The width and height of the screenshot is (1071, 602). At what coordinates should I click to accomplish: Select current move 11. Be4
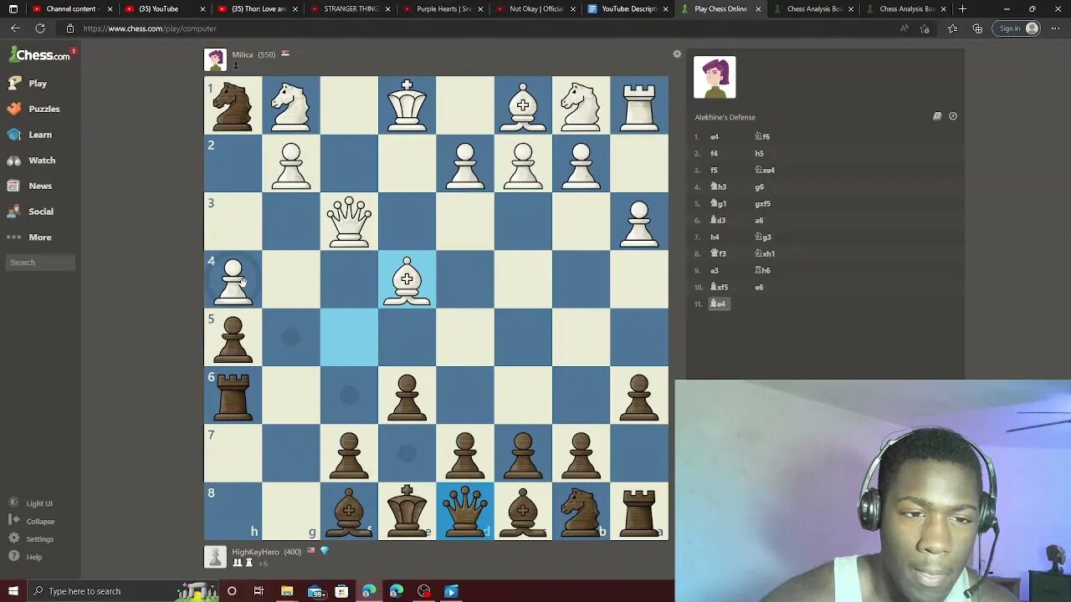click(719, 304)
